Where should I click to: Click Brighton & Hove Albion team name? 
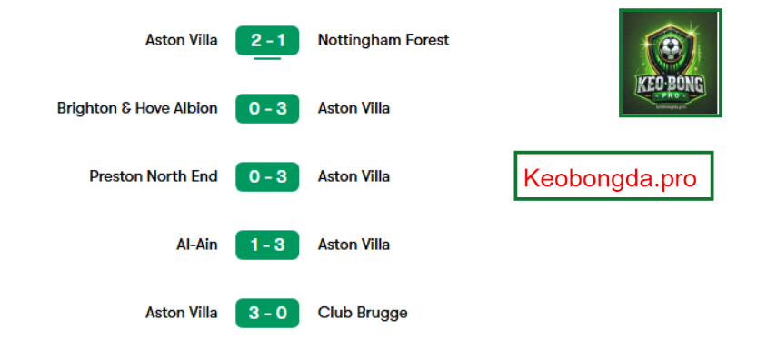point(137,108)
